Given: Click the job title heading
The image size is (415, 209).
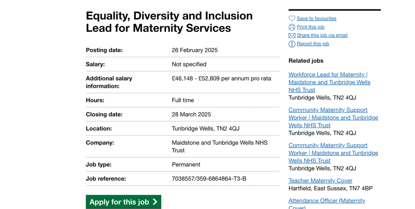Looking at the screenshot, I should pyautogui.click(x=169, y=22).
